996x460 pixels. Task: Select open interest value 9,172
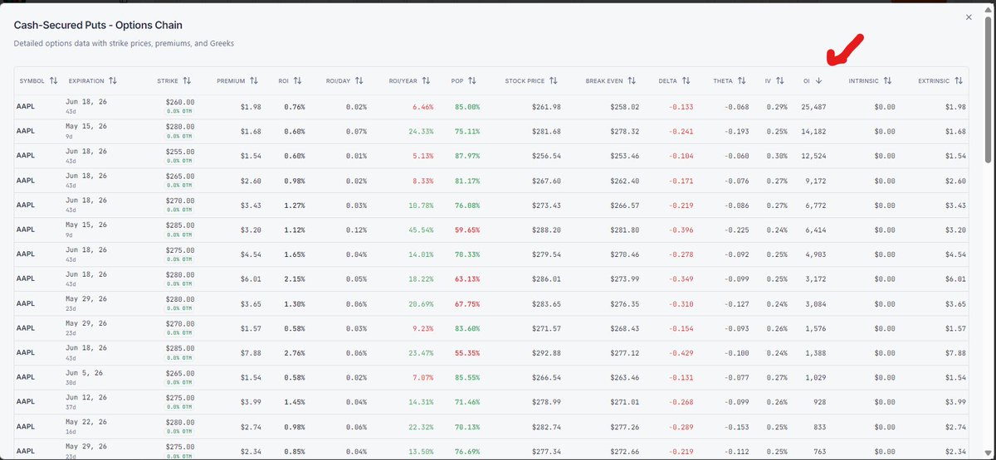click(x=816, y=181)
